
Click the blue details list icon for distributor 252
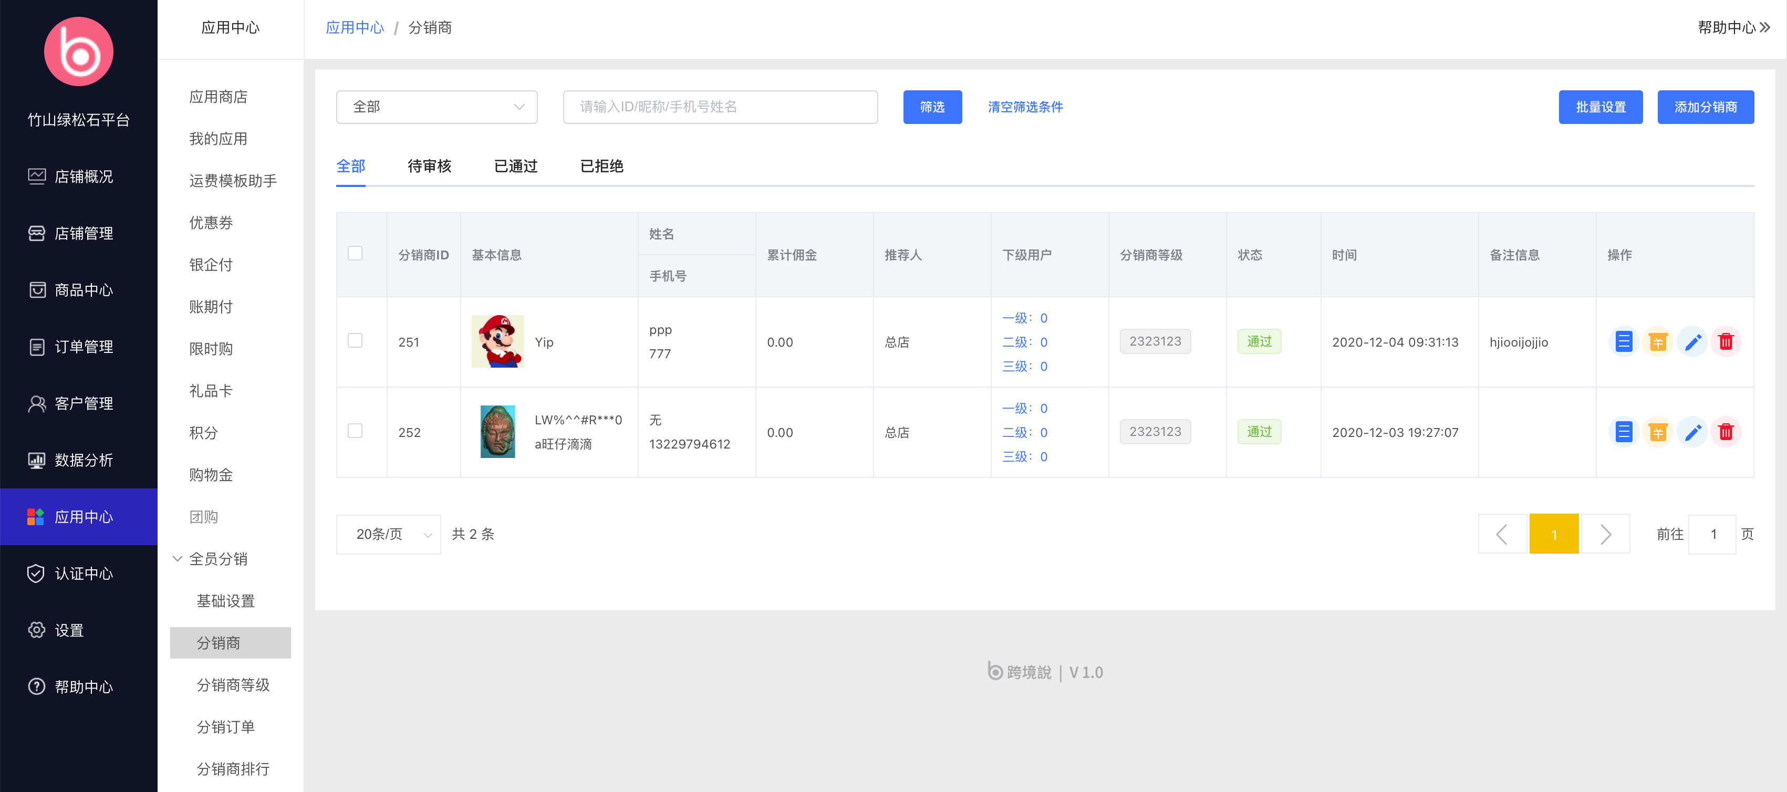pos(1623,432)
